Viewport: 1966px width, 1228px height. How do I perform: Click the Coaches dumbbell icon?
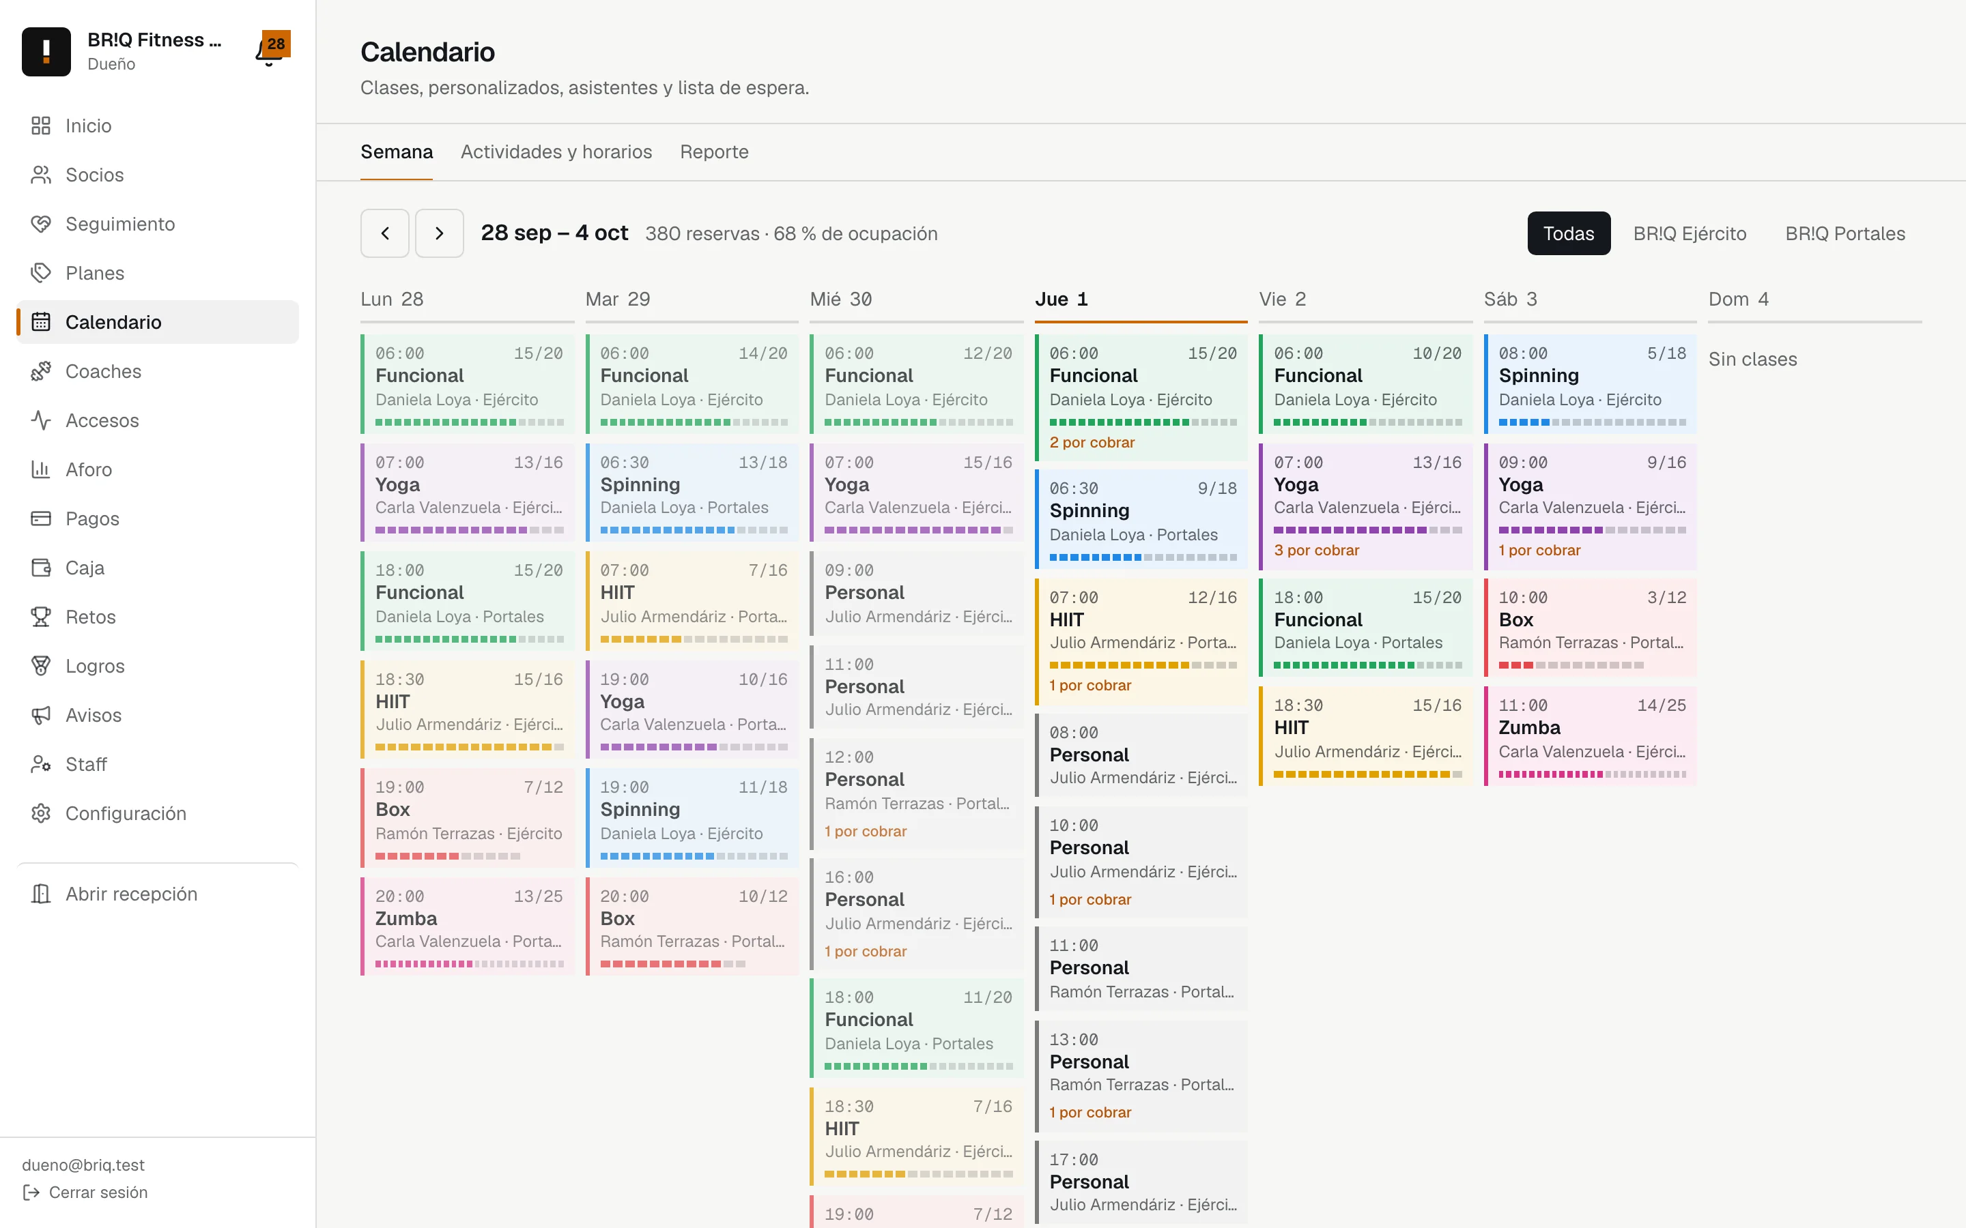[x=41, y=371]
